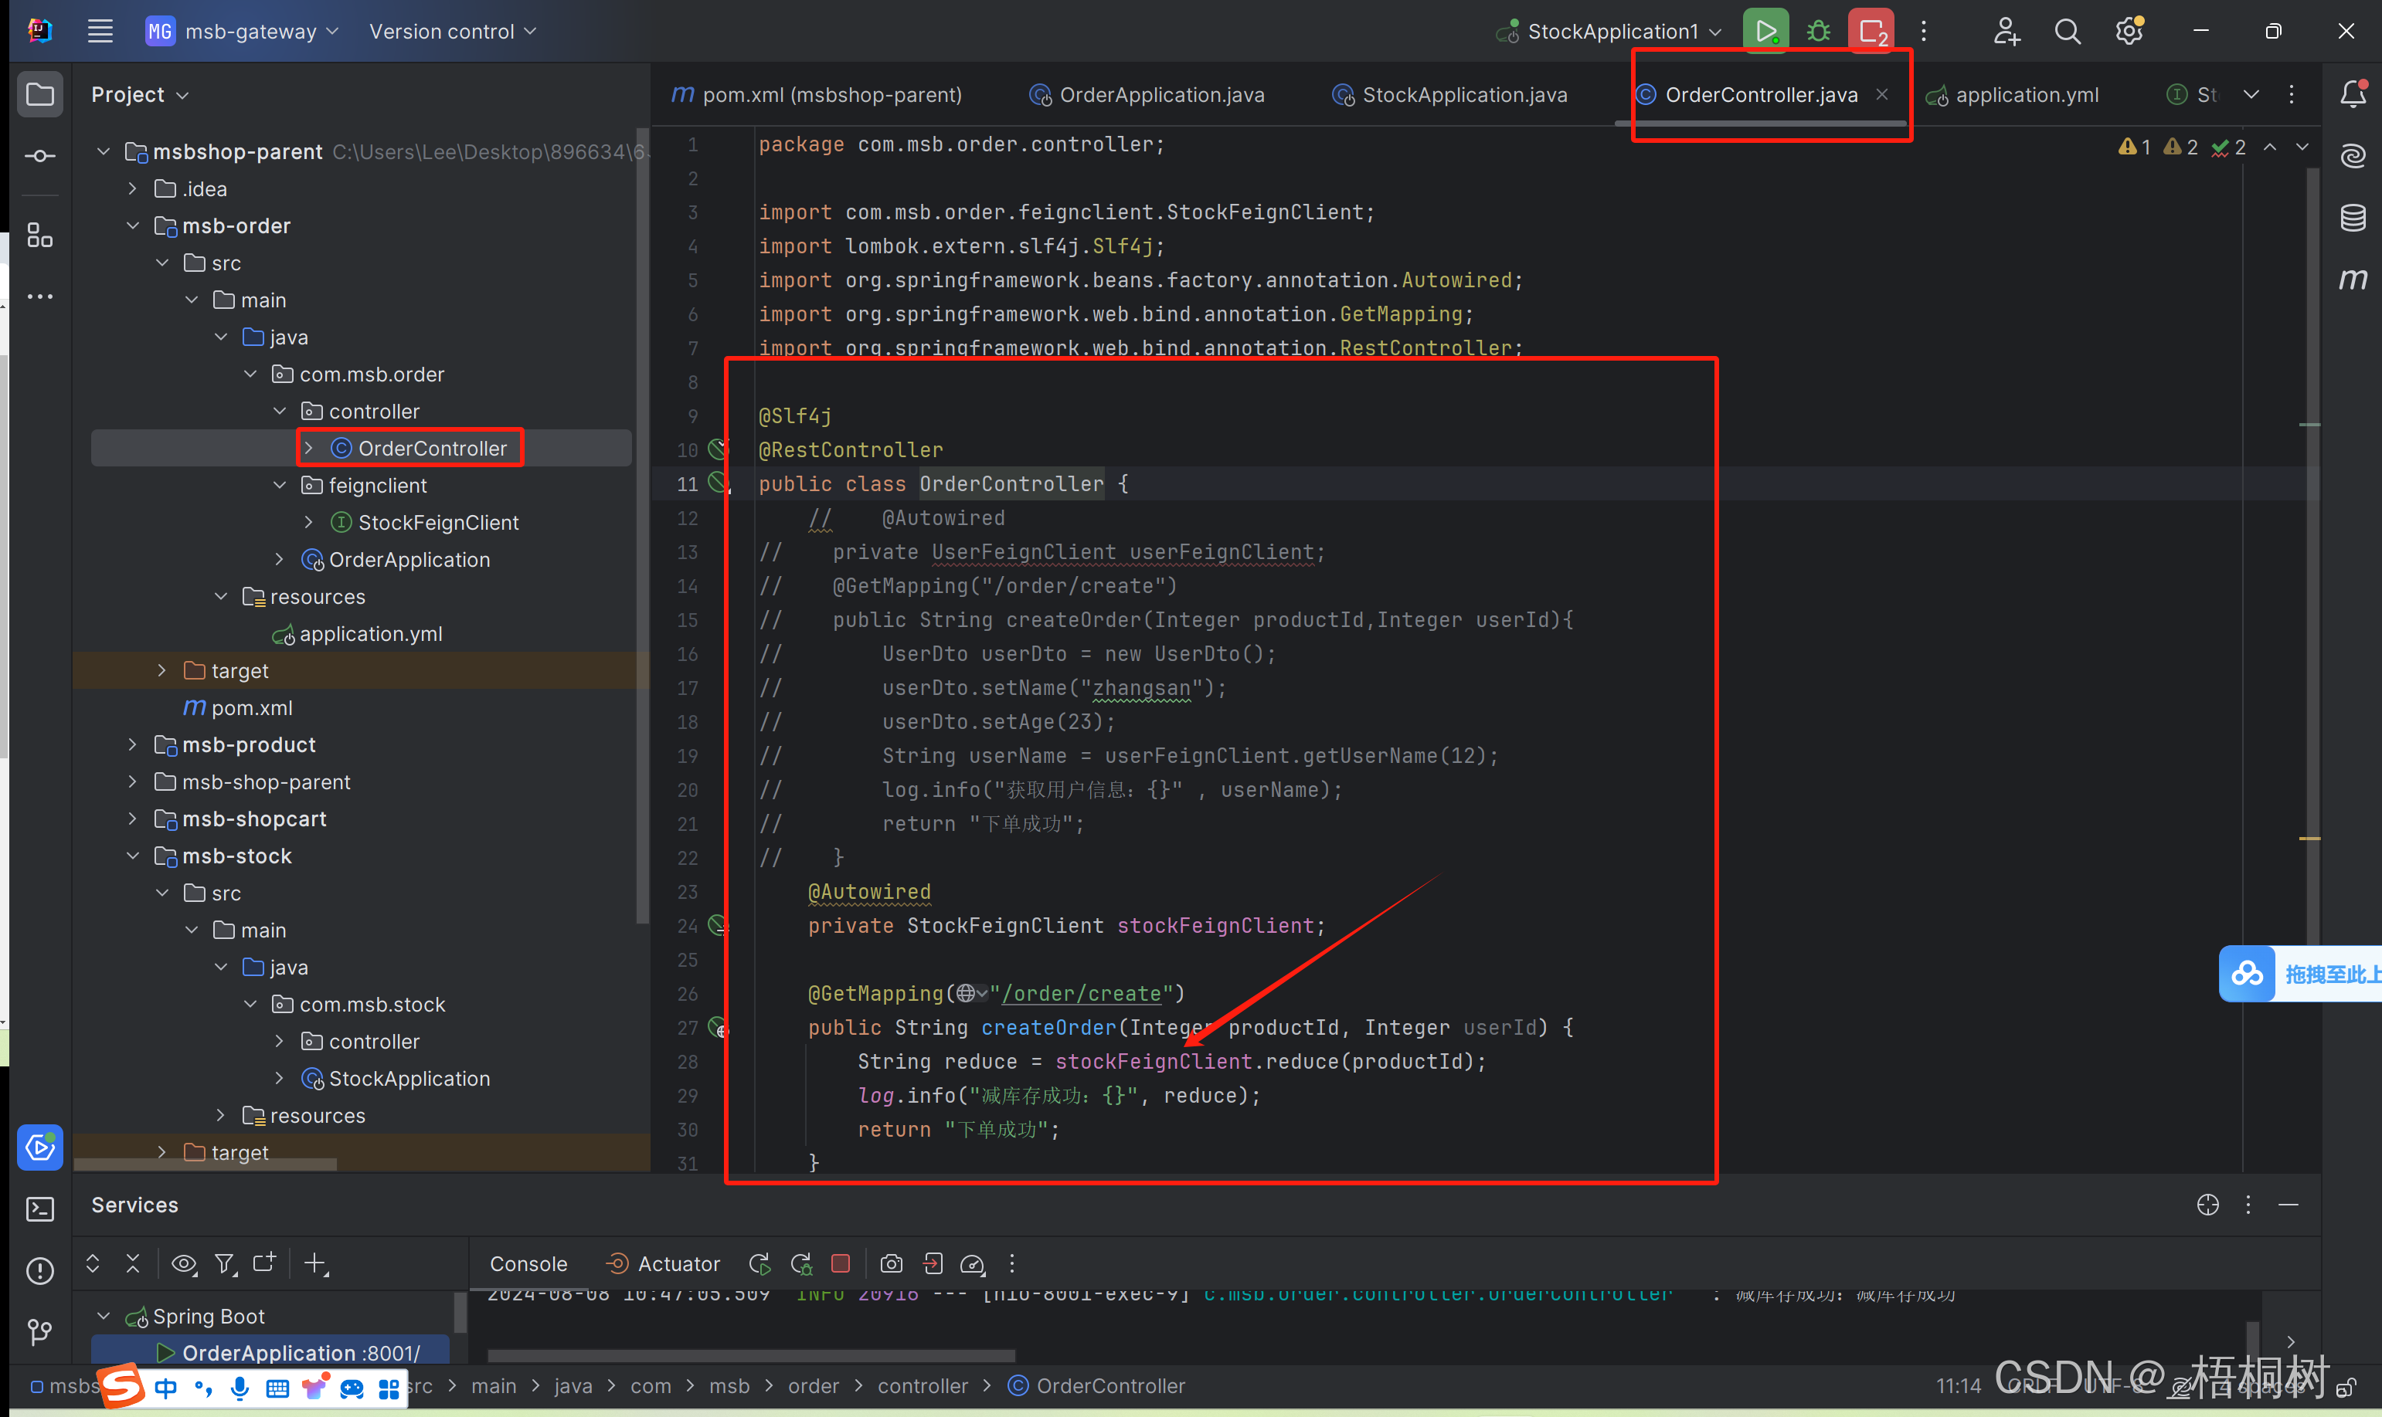Expand the msb-product module folder
Image resolution: width=2382 pixels, height=1417 pixels.
(x=133, y=744)
